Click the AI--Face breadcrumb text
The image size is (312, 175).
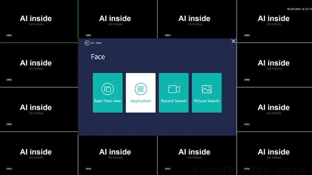96,43
